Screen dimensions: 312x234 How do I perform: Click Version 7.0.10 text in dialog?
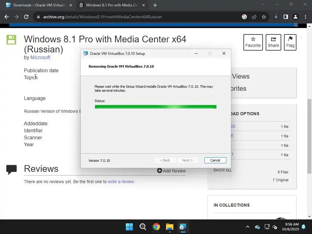coord(99,161)
